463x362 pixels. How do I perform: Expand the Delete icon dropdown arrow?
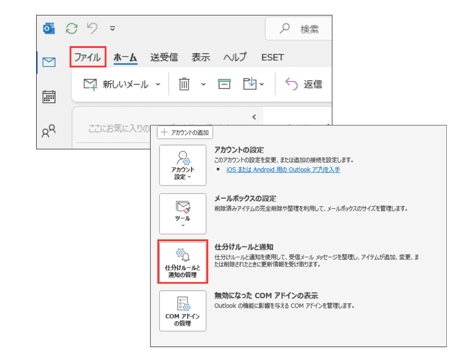pyautogui.click(x=203, y=85)
